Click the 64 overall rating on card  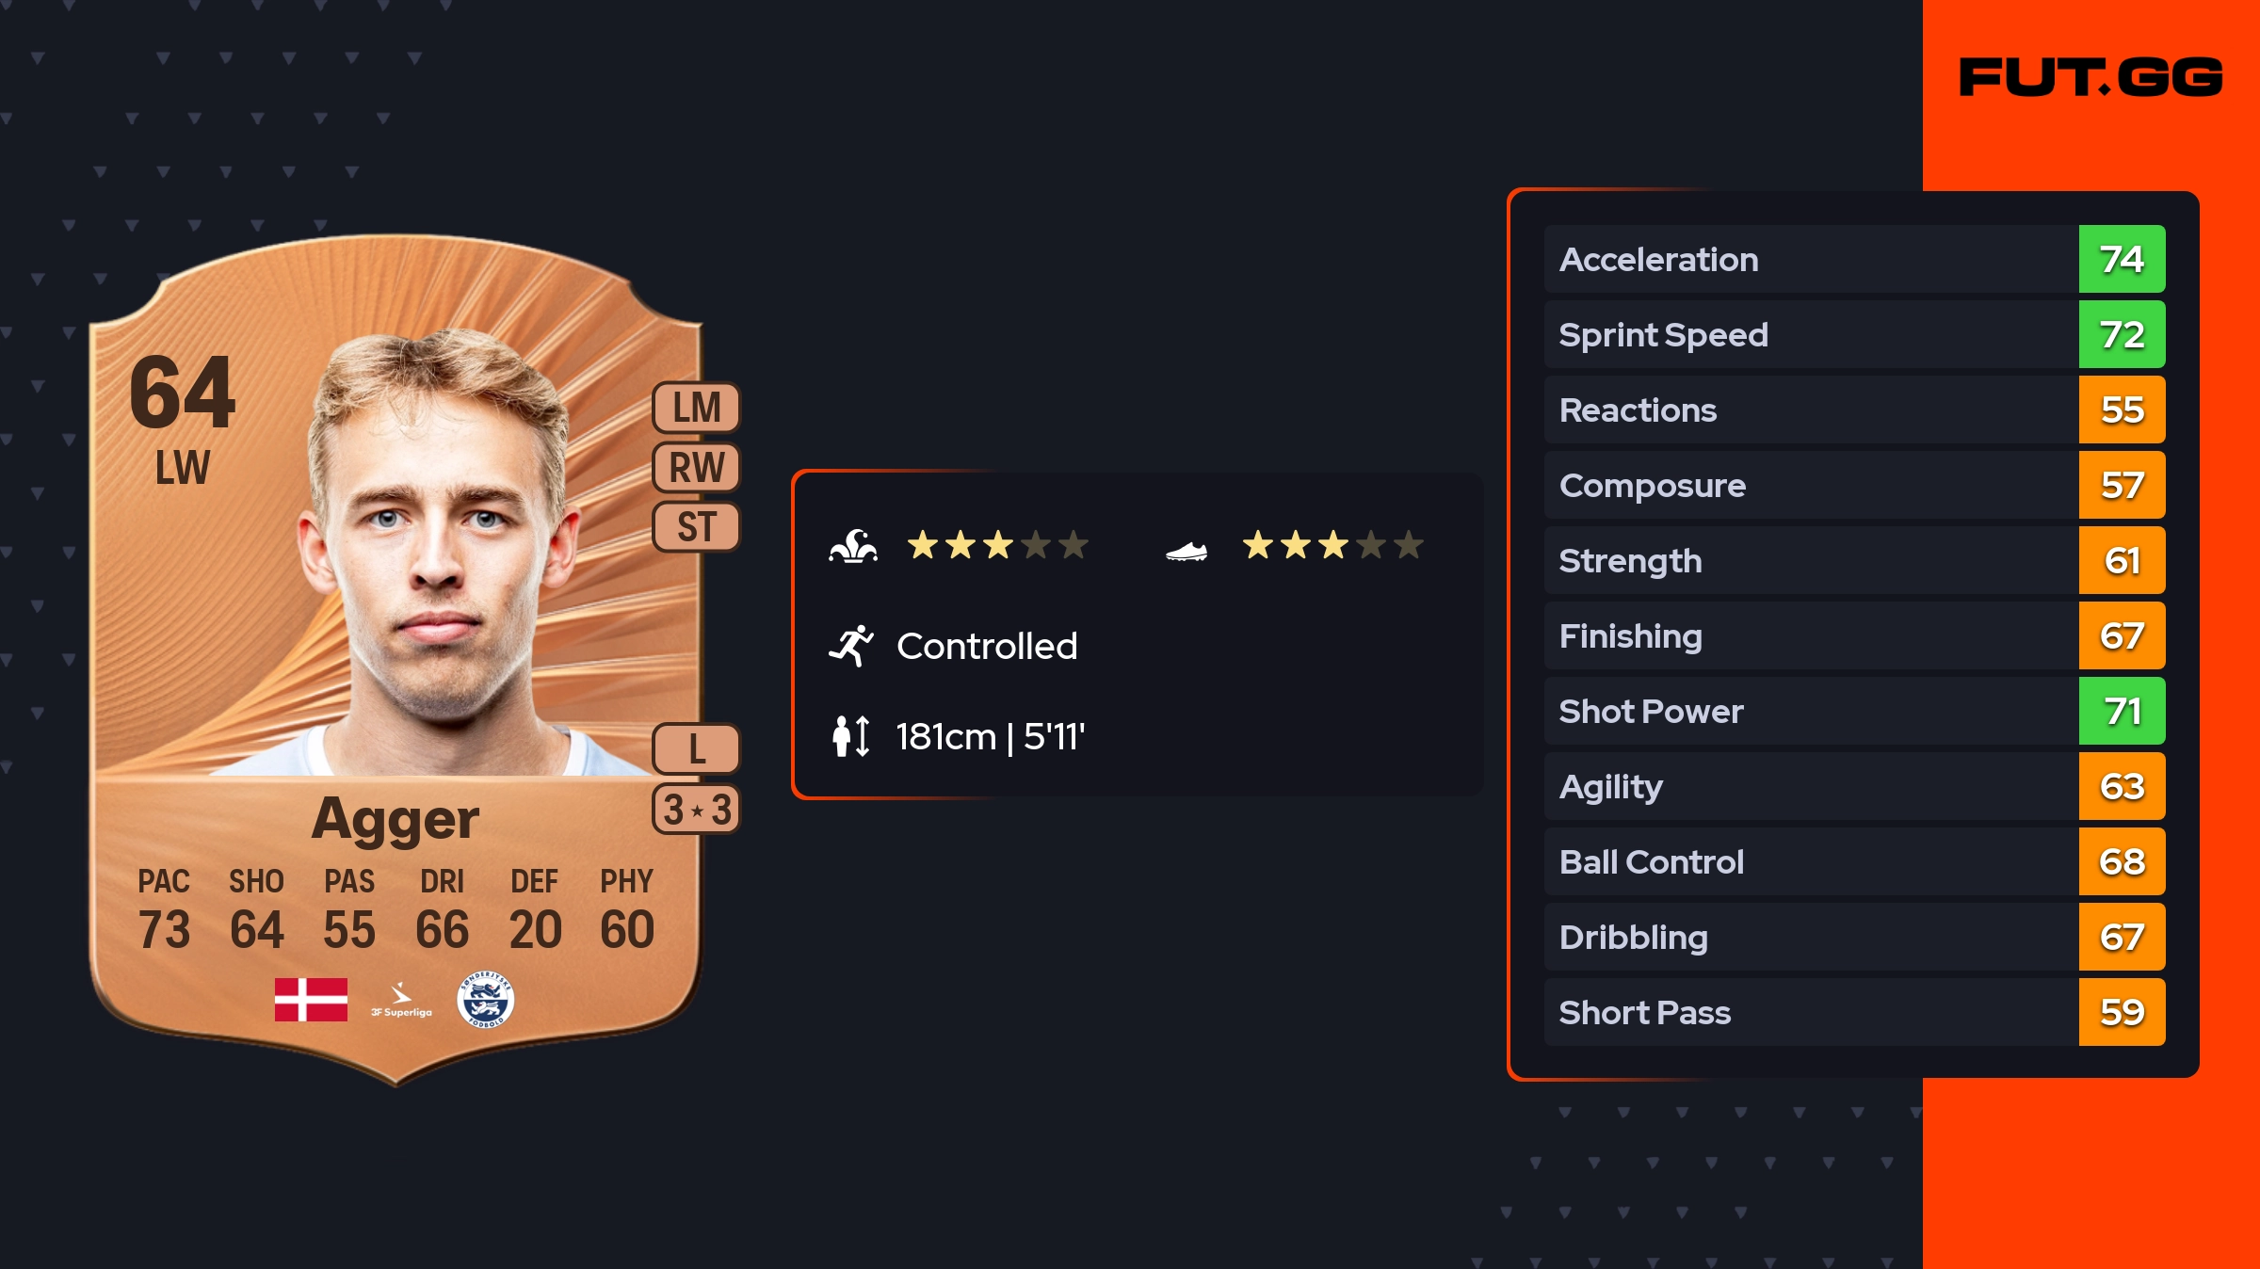pos(182,394)
